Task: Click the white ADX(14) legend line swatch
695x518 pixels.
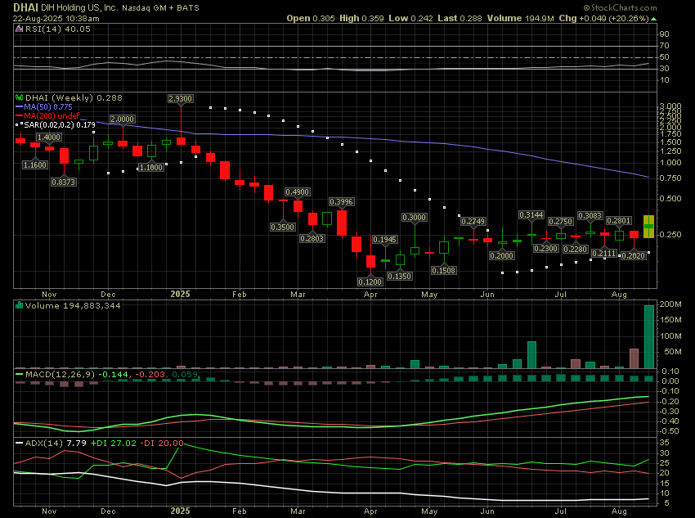Action: point(19,443)
